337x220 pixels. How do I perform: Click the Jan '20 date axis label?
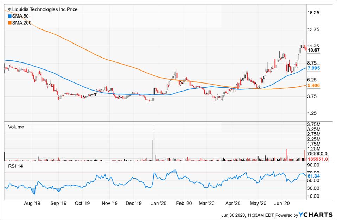coord(159,203)
